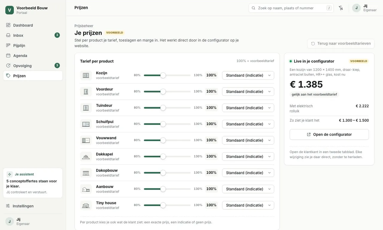Open the Voordeur price display dropdown
Viewport: 383px width, 230px height.
tap(248, 91)
